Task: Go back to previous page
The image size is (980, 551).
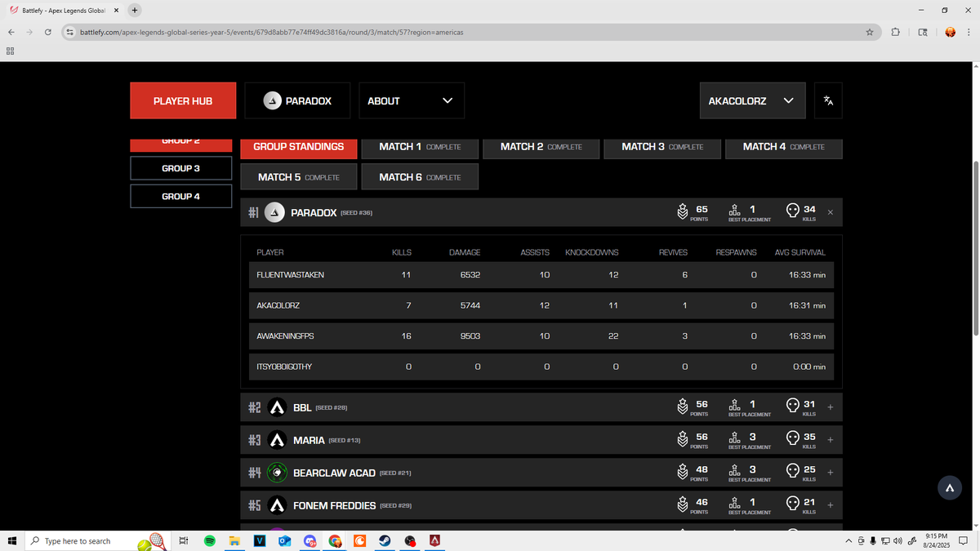Action: coord(11,32)
